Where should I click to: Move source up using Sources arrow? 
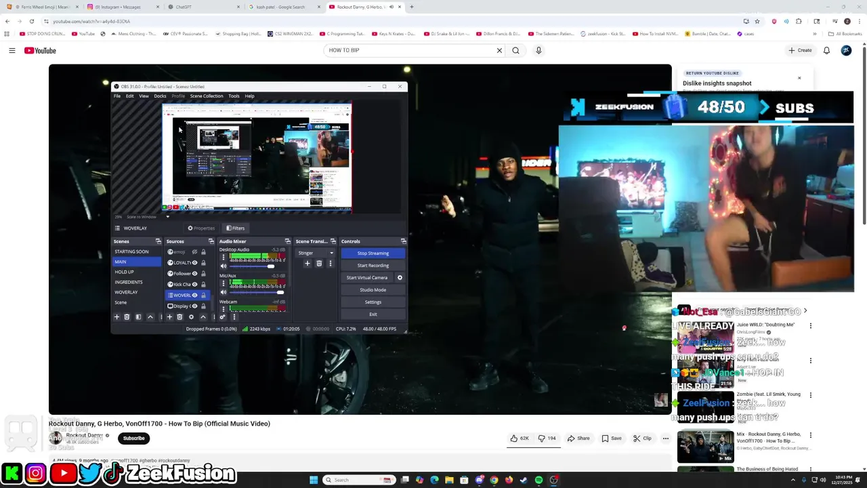203,317
